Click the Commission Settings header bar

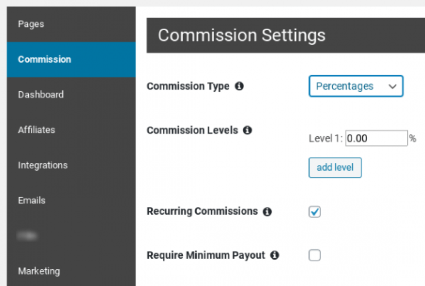coord(286,35)
